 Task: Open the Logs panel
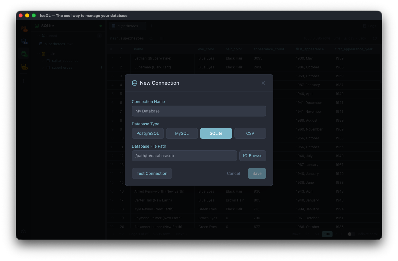pyautogui.click(x=369, y=26)
